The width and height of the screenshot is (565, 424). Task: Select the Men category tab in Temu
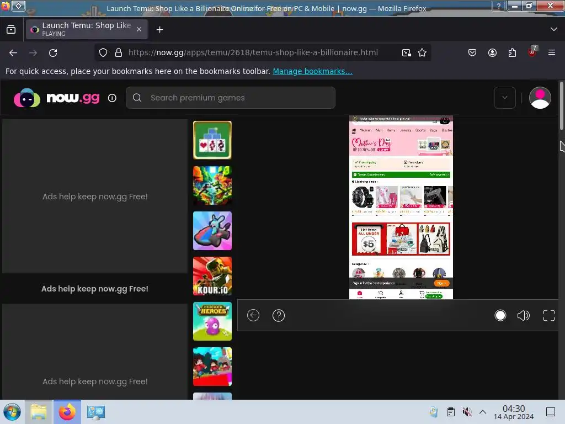coord(379,130)
